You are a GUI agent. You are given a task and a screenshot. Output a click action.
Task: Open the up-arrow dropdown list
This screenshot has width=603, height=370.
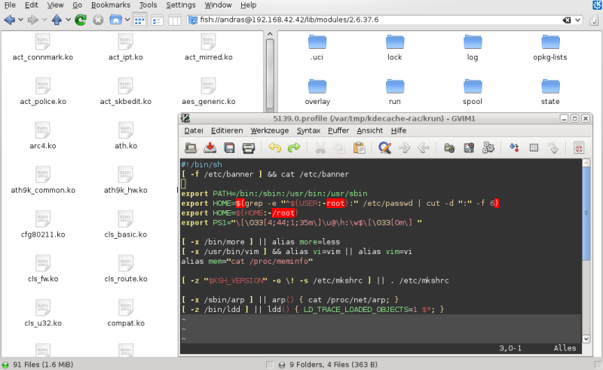pyautogui.click(x=68, y=20)
